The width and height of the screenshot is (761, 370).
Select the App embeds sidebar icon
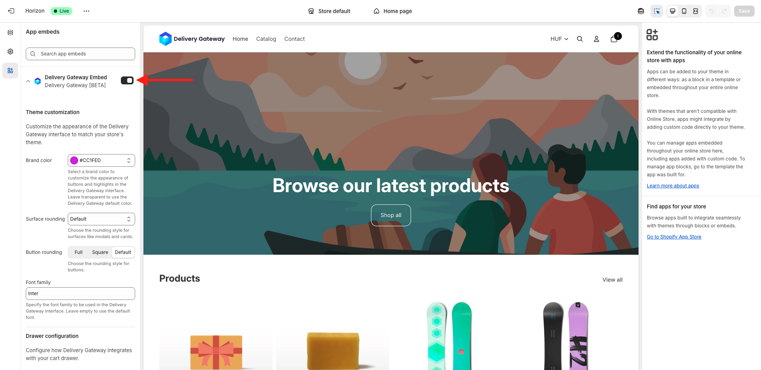(x=10, y=71)
